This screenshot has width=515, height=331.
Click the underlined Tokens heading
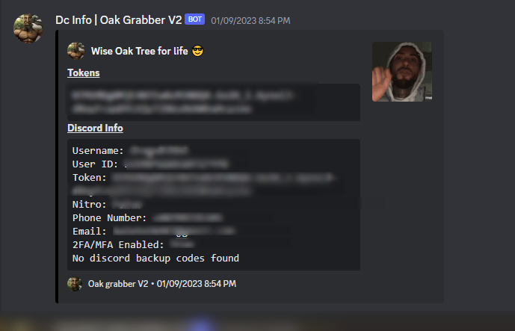(x=84, y=73)
